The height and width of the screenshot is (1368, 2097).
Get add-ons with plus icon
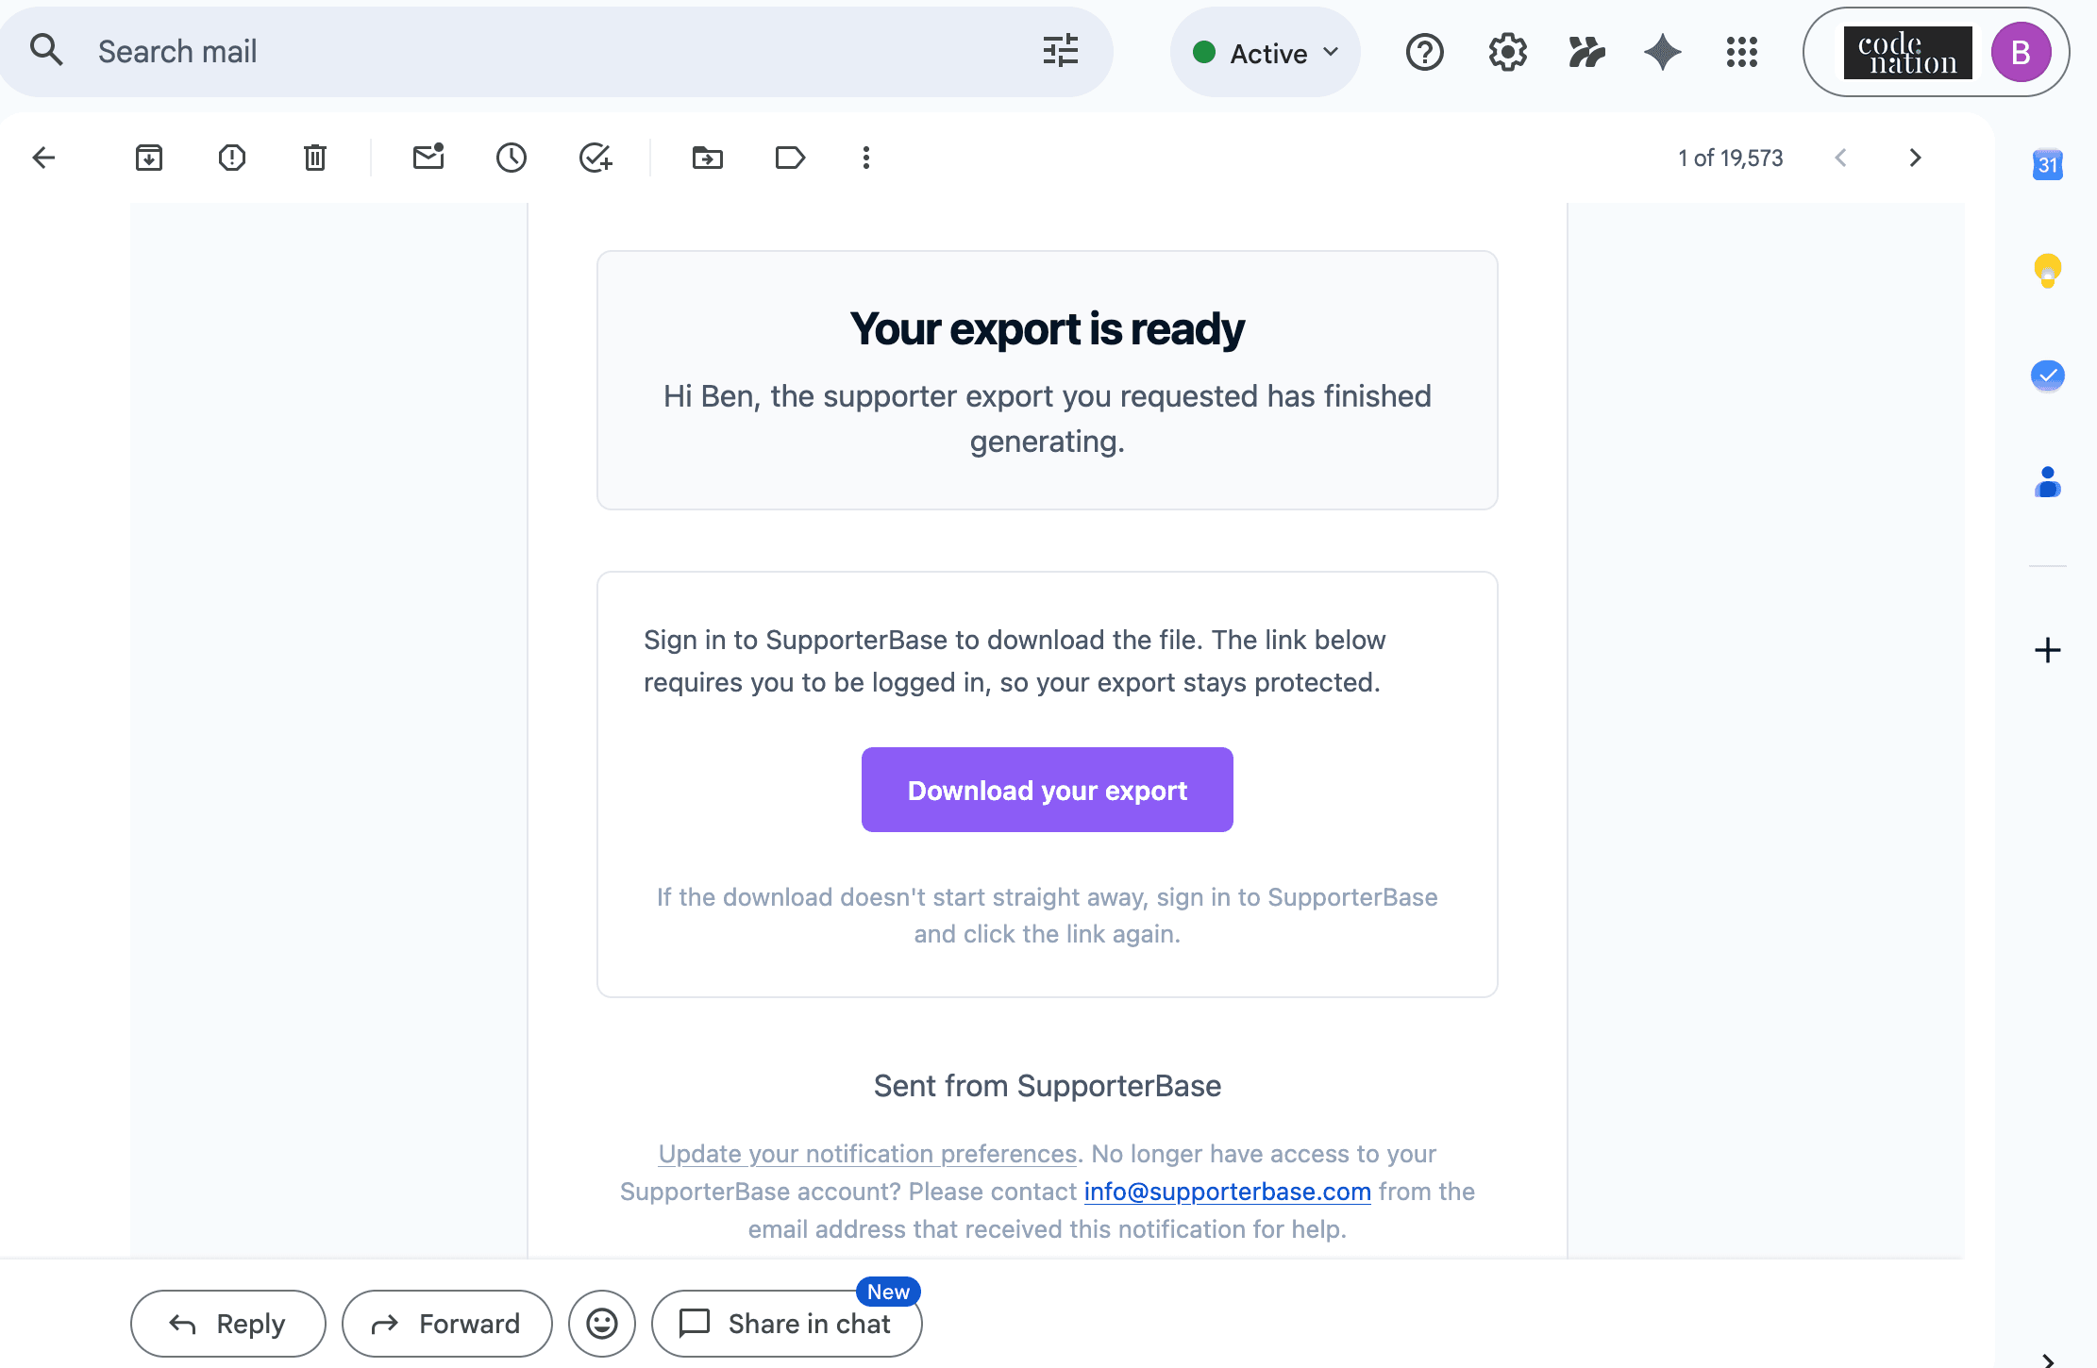point(2048,650)
